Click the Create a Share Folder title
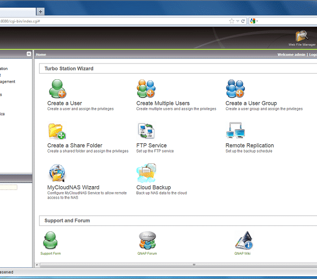 75,145
